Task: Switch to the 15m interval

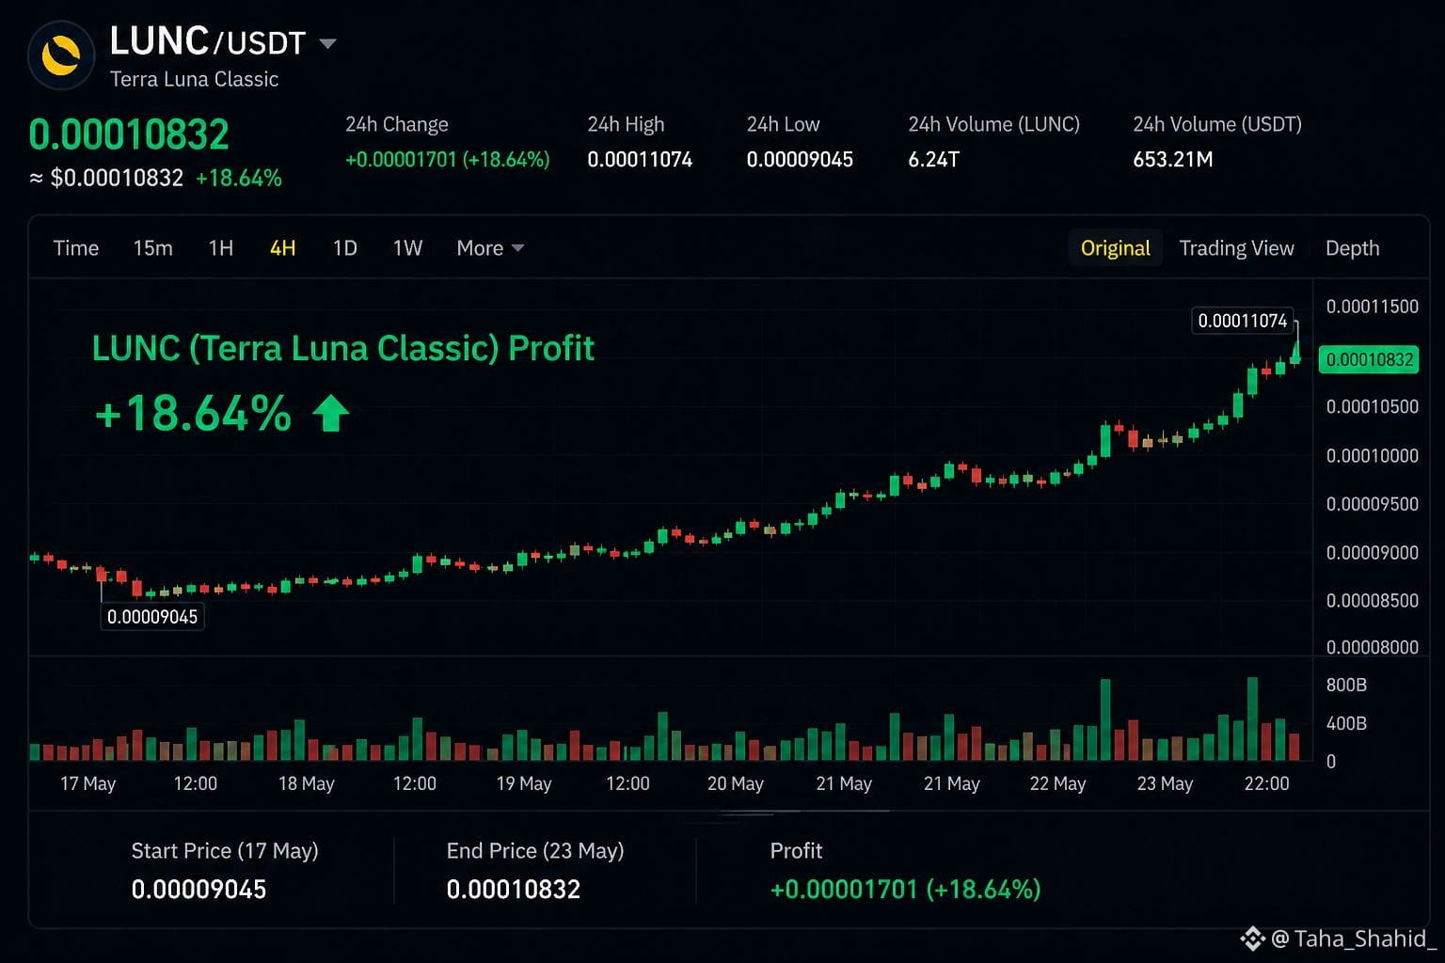Action: pos(152,248)
